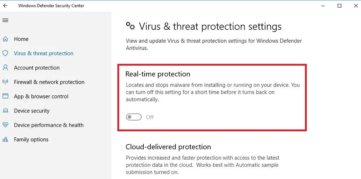Viewport: 361px width, 179px height.
Task: Click the gears icon beside settings heading
Action: coord(130,26)
